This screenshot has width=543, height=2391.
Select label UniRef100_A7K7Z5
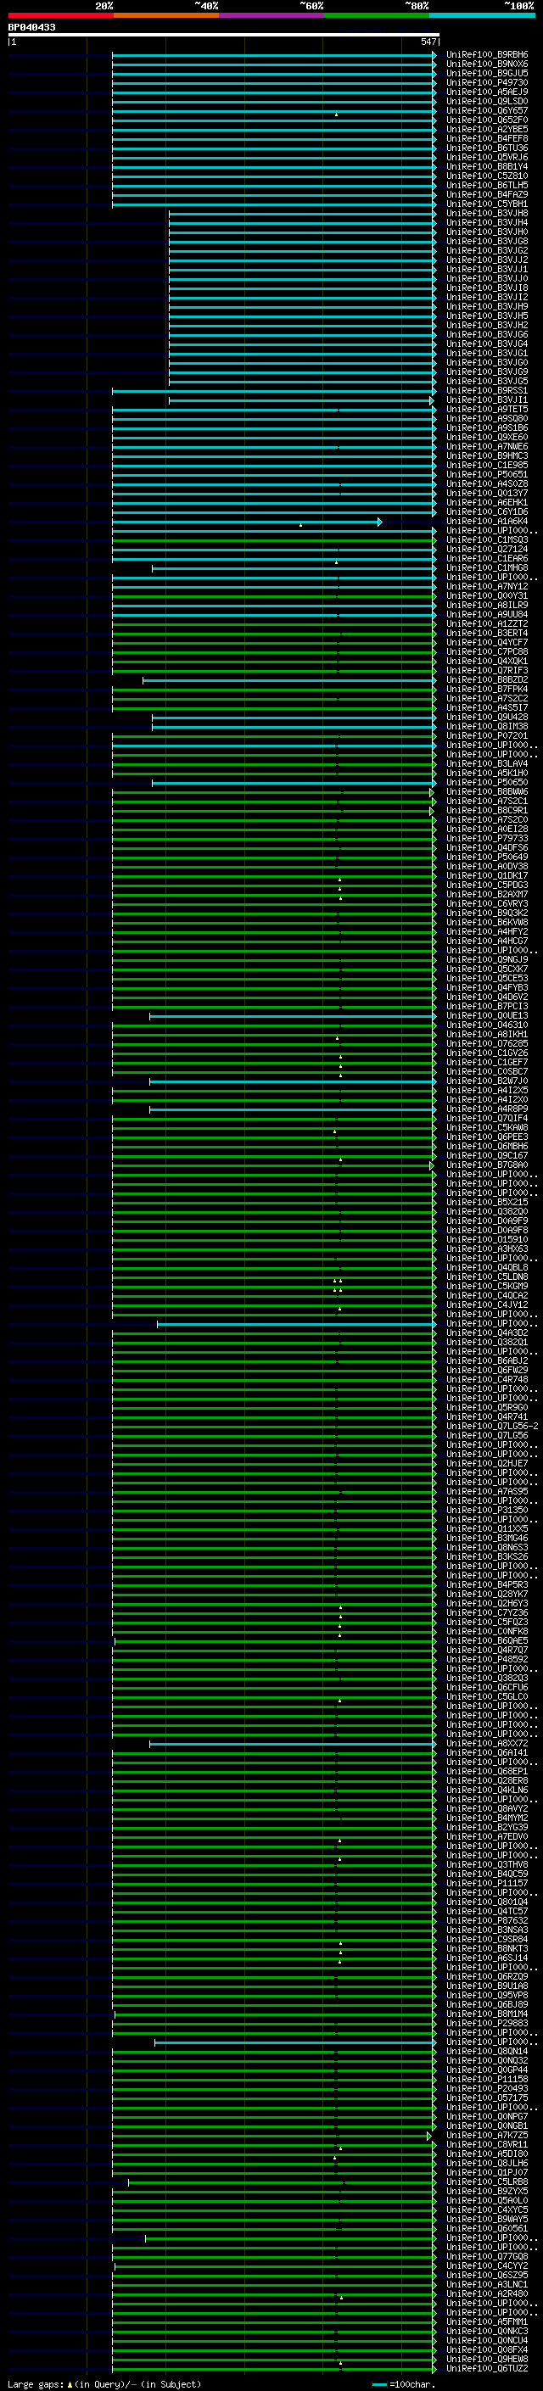[x=487, y=2135]
